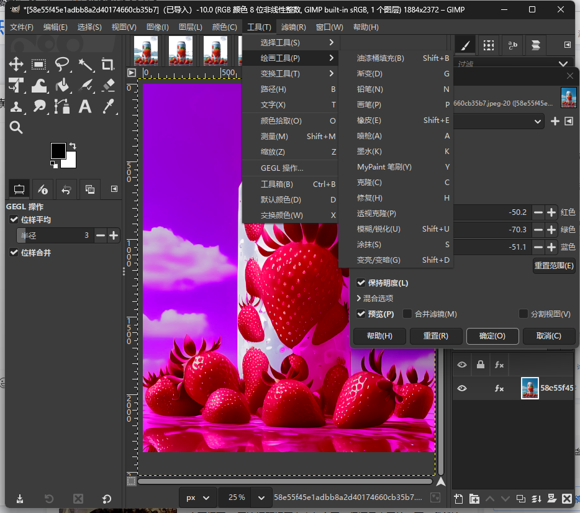
Task: Pick the Text tool icon
Action: (84, 107)
